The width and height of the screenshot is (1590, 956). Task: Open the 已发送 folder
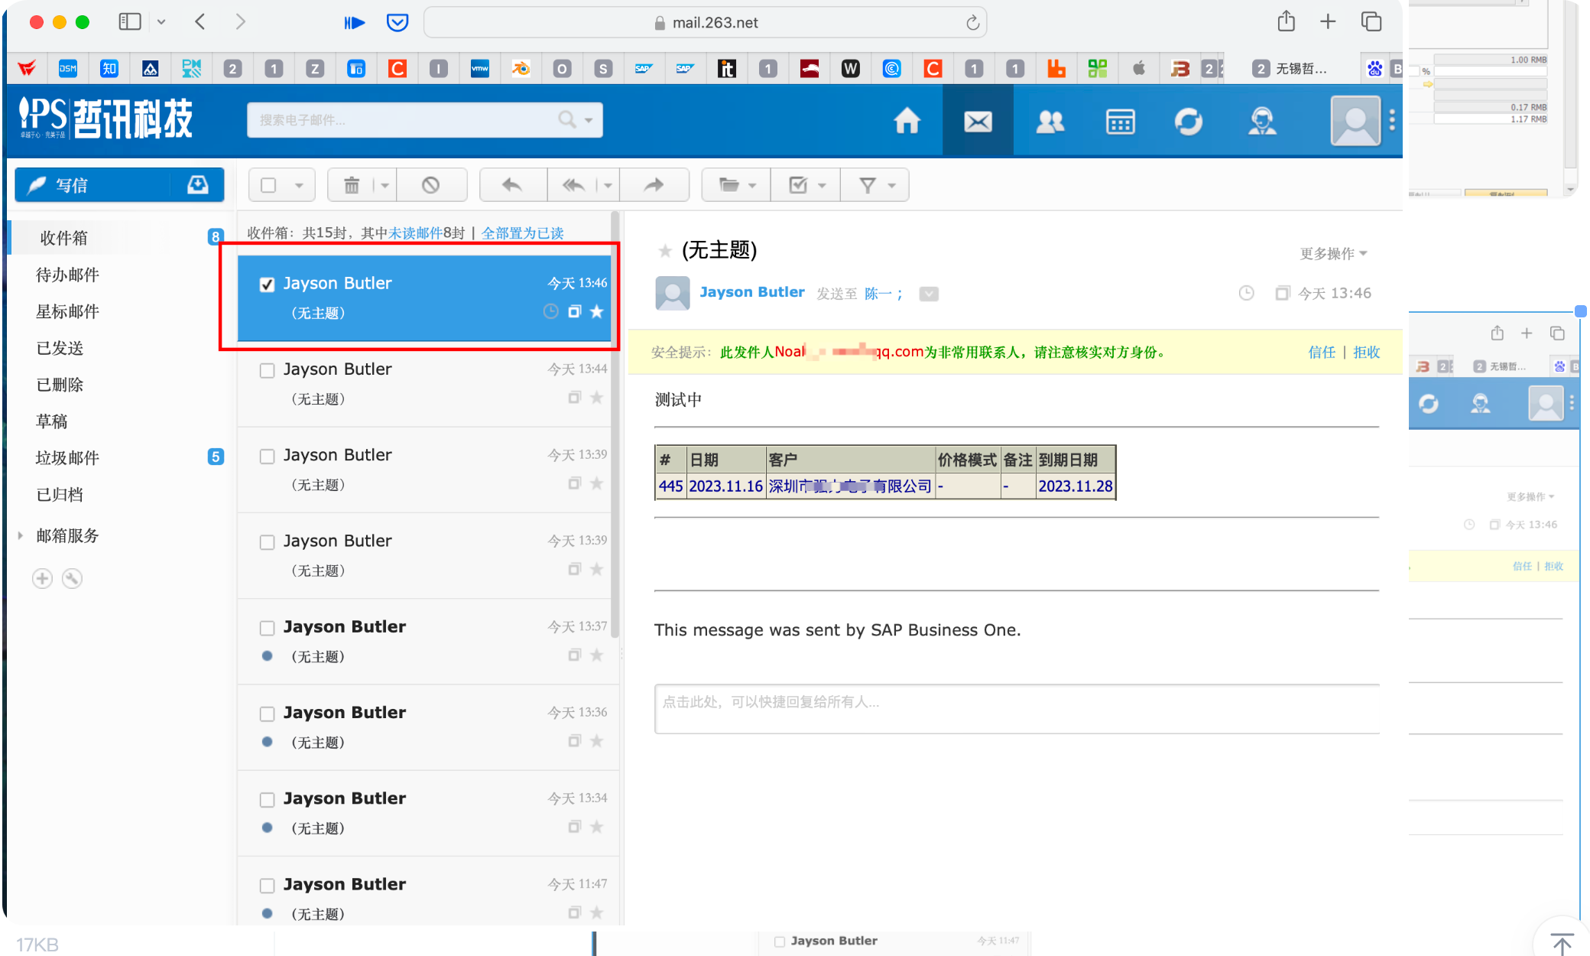pos(60,348)
